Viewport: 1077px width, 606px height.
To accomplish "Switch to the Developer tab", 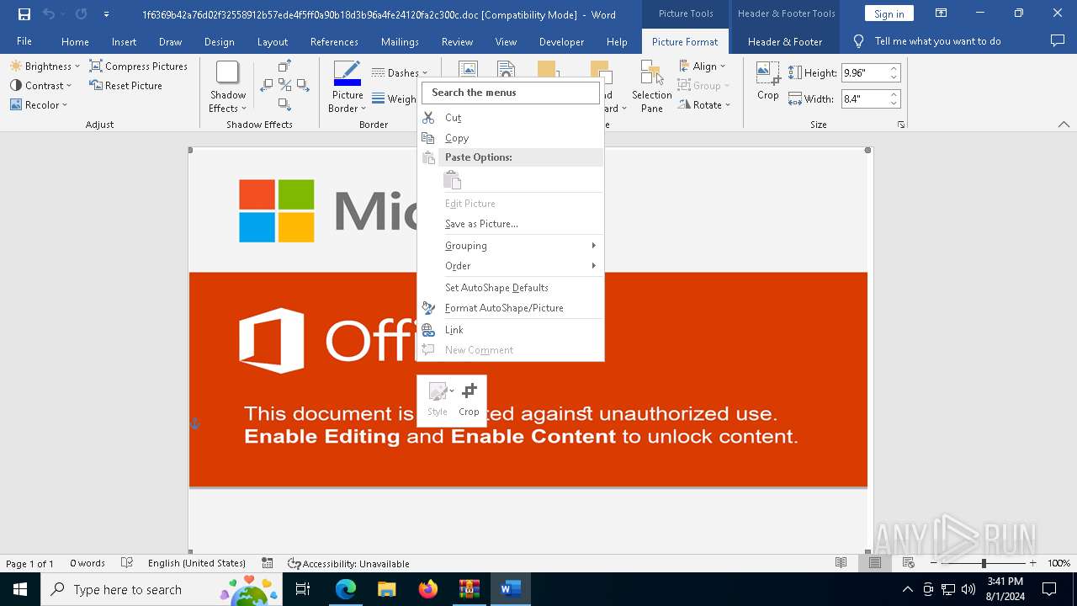I will (561, 41).
